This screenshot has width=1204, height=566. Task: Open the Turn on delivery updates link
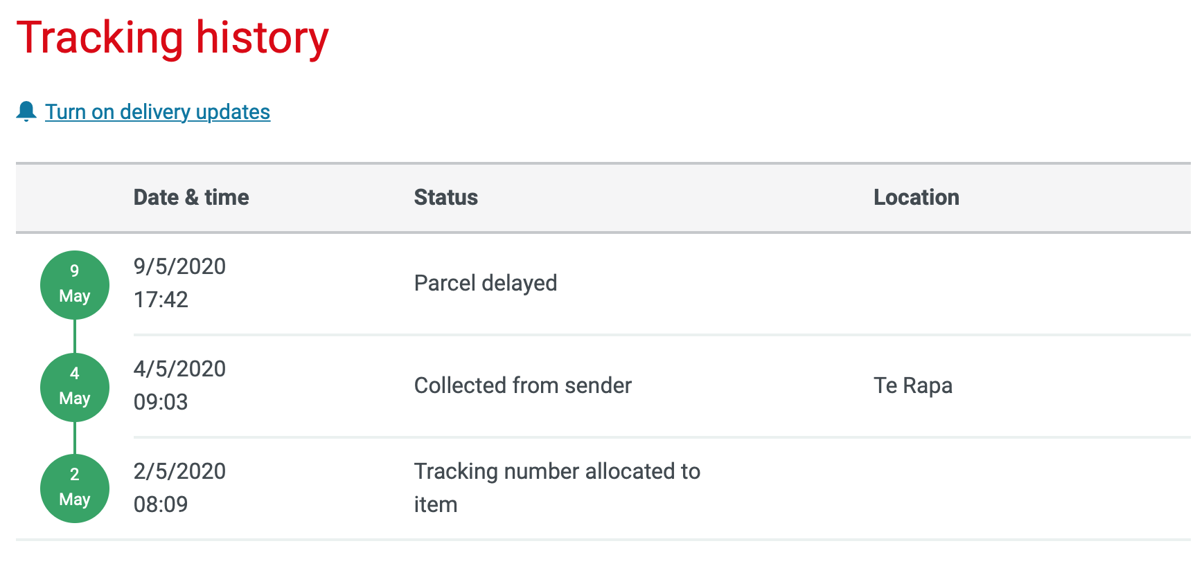tap(157, 112)
